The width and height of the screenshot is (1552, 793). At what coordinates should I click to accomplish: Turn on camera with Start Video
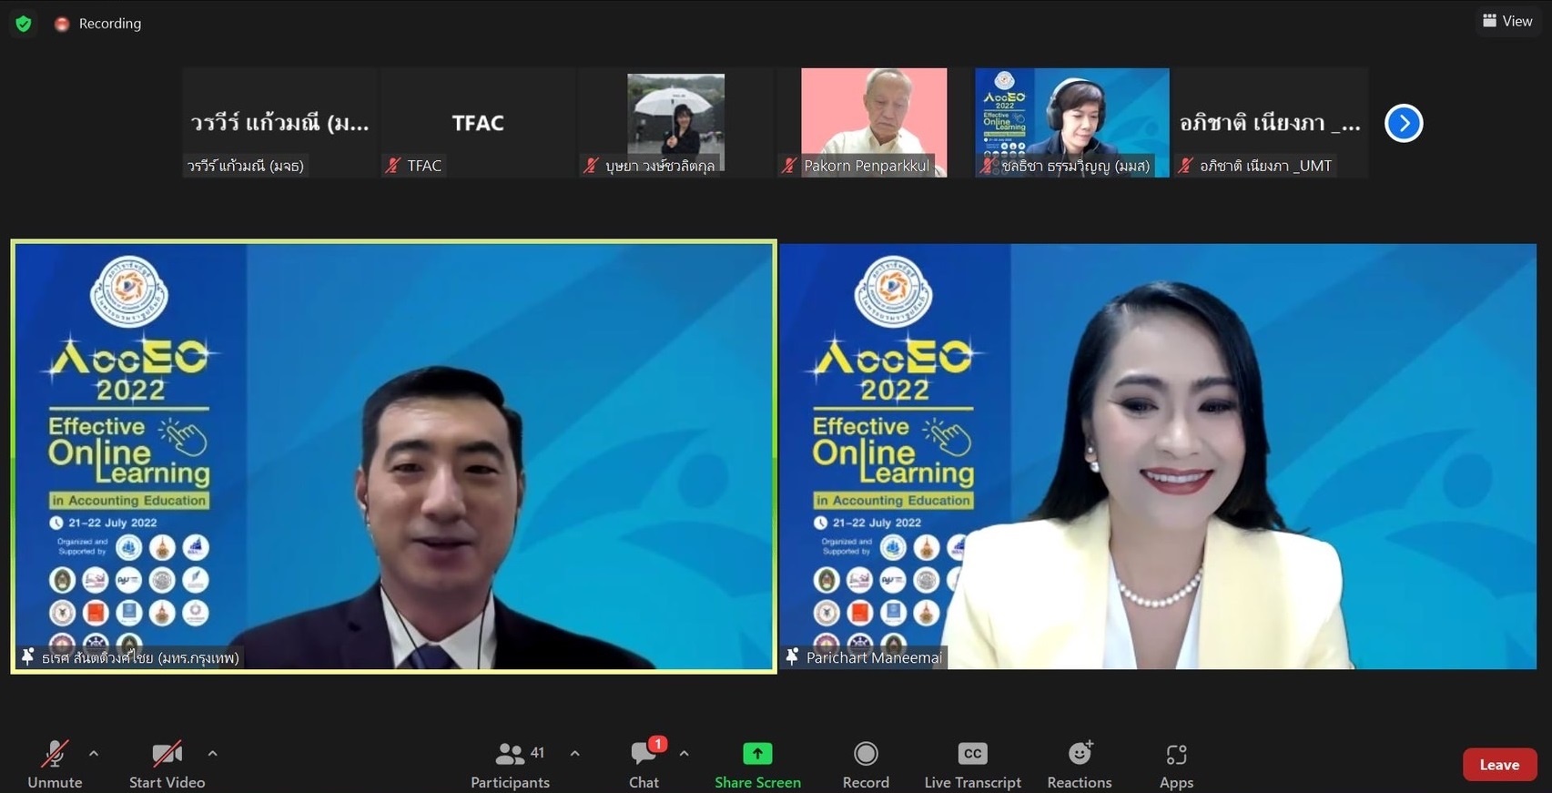point(167,765)
